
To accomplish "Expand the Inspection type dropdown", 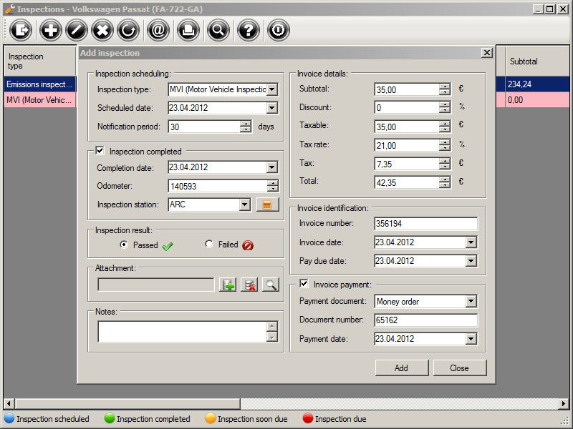I will pos(271,89).
